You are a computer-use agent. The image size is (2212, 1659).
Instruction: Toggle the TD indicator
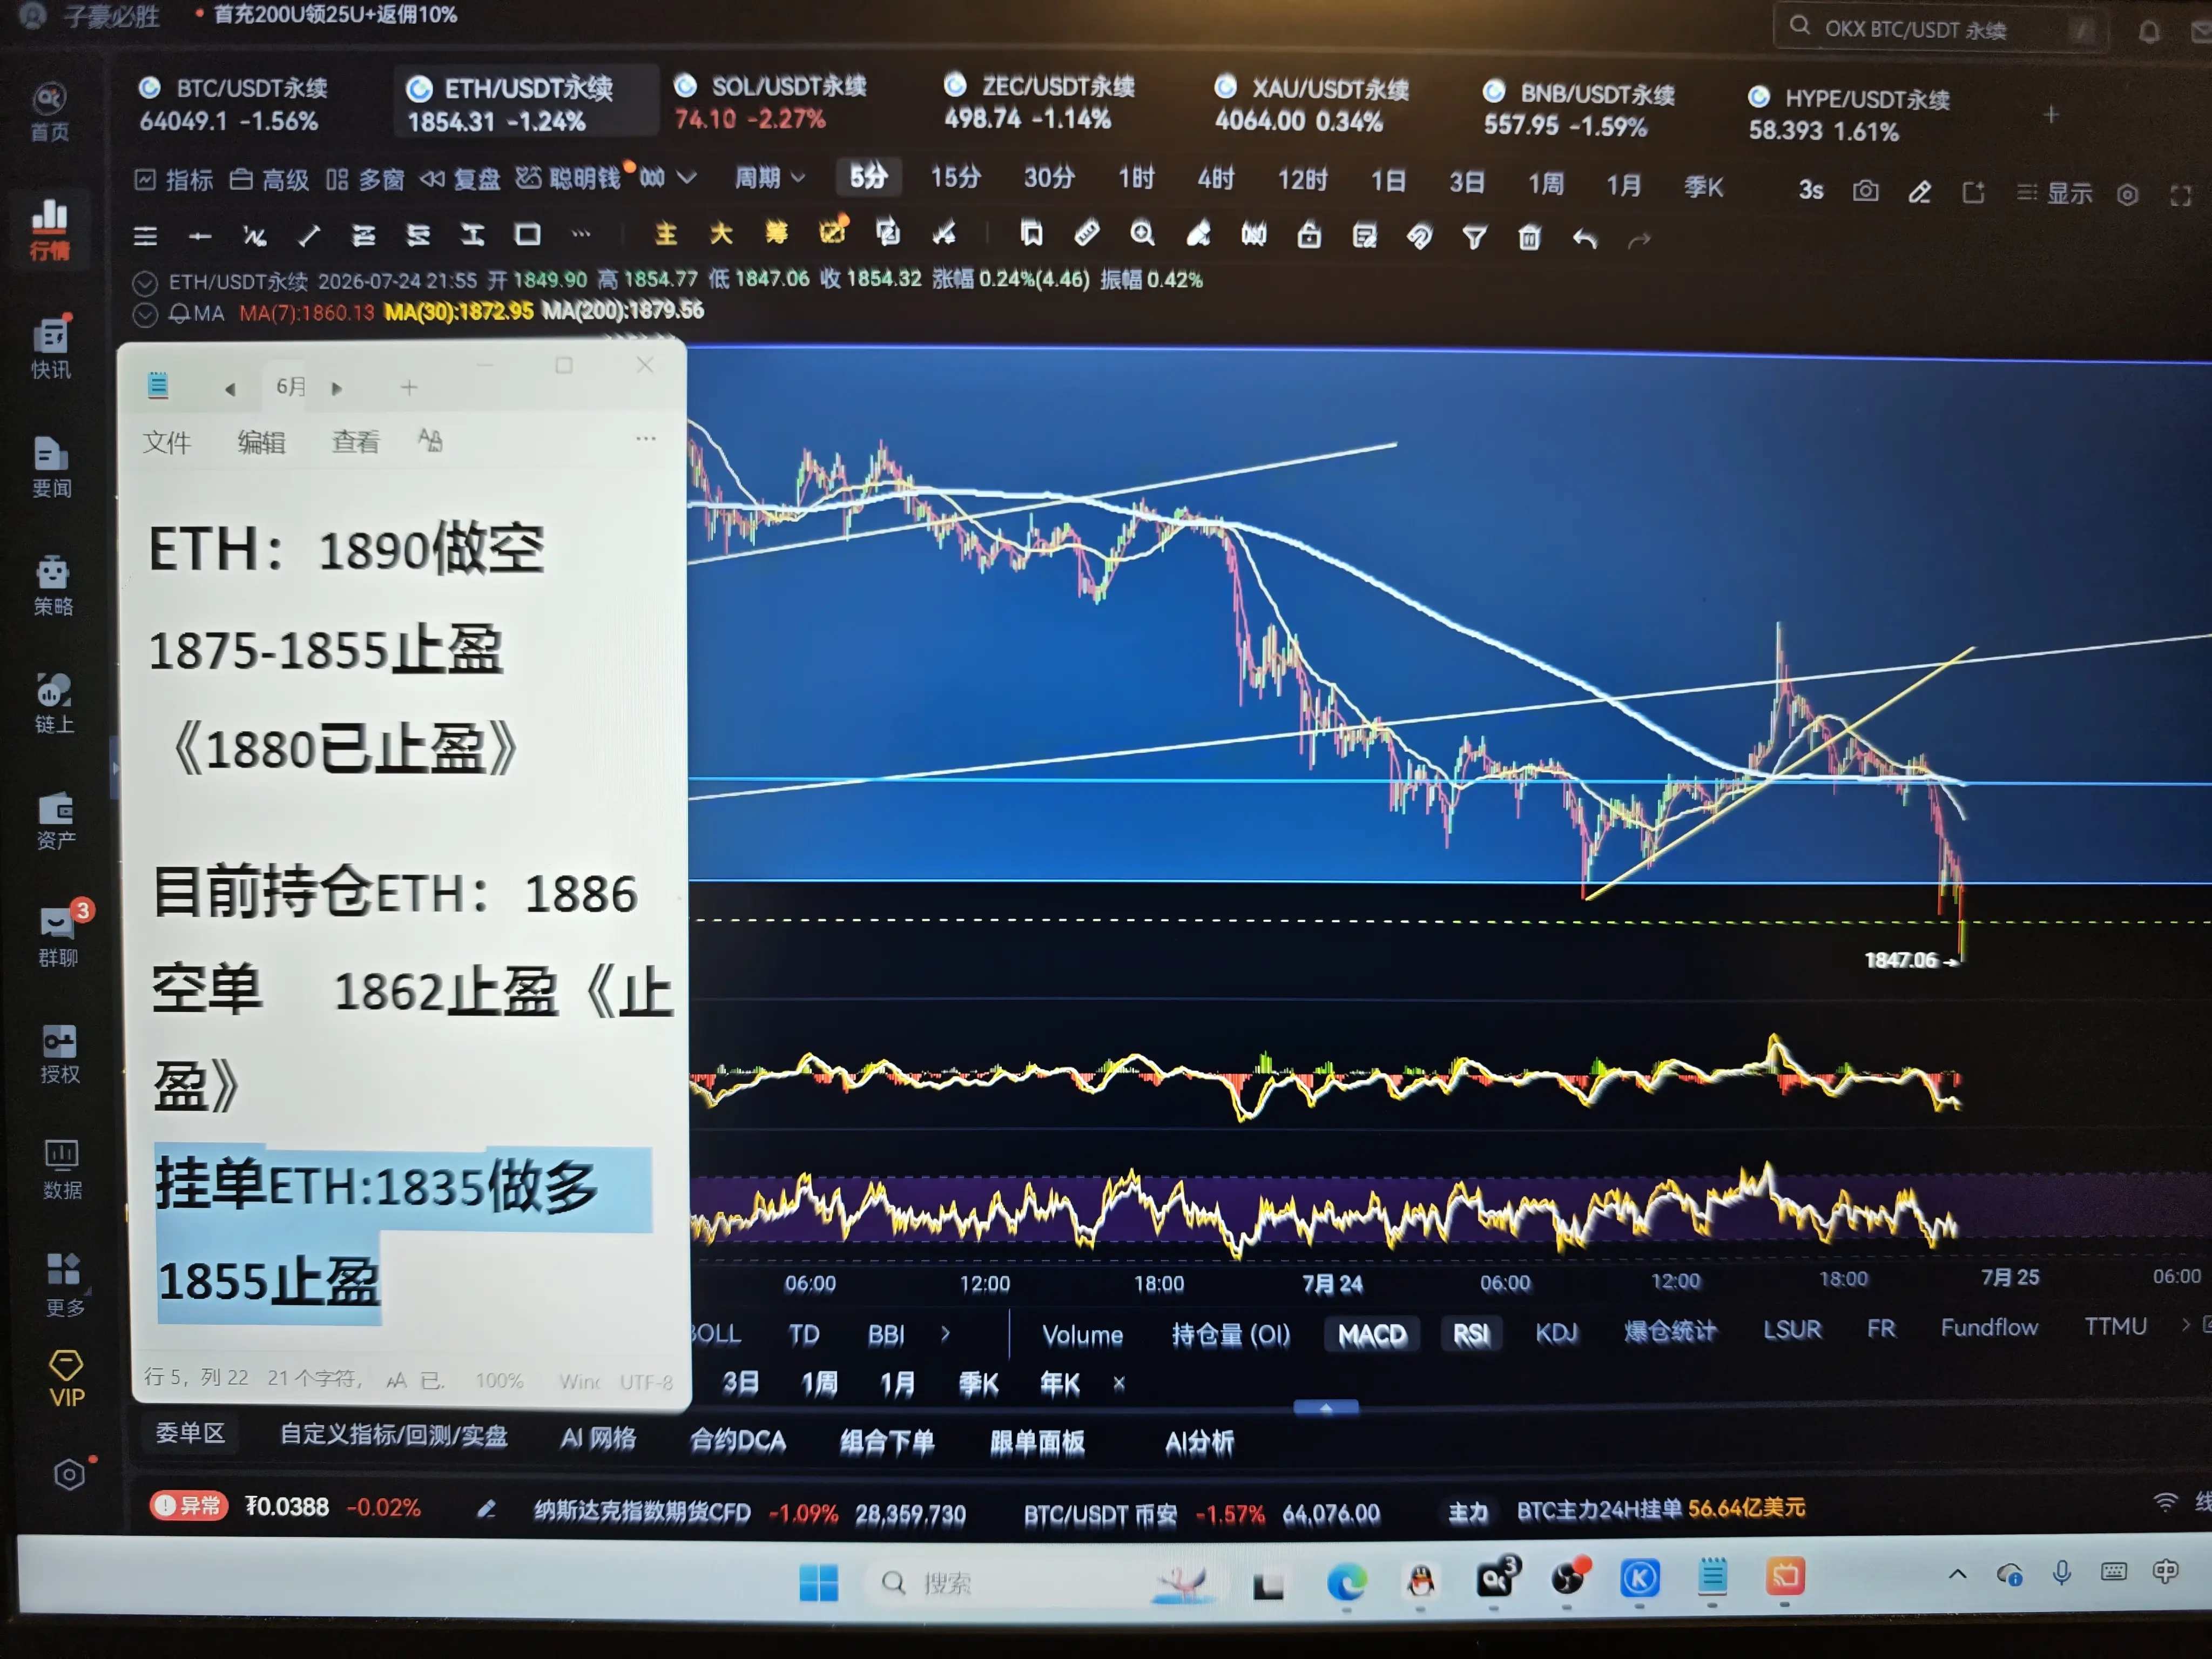pyautogui.click(x=803, y=1335)
